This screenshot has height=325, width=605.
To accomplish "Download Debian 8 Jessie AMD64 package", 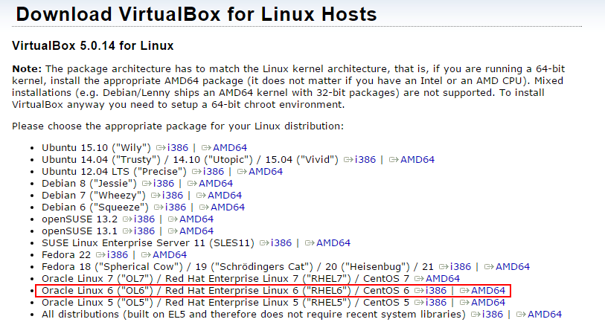I will tap(216, 184).
